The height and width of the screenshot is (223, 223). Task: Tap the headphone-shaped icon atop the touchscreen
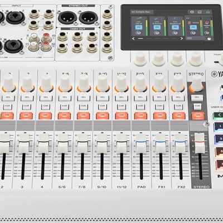click(x=208, y=12)
